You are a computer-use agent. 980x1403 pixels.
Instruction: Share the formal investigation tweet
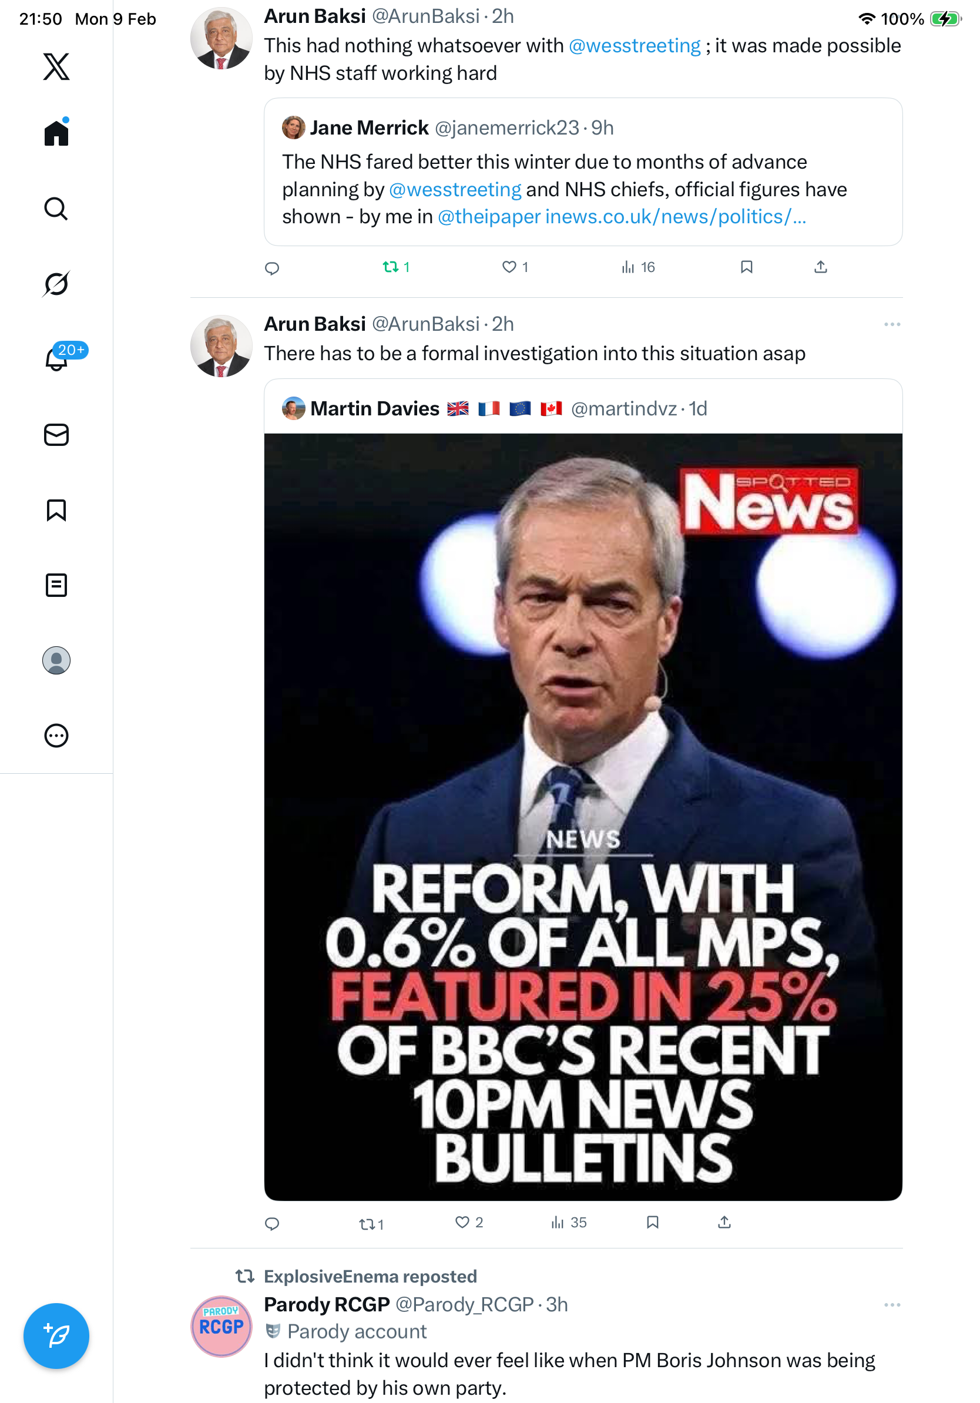click(x=724, y=1222)
